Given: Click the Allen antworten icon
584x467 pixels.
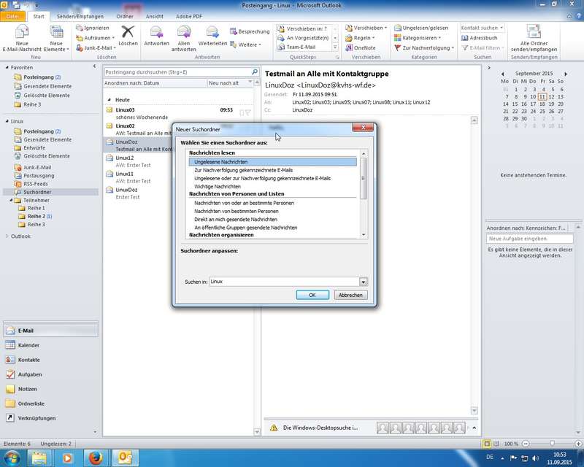Looking at the screenshot, I should 182,34.
